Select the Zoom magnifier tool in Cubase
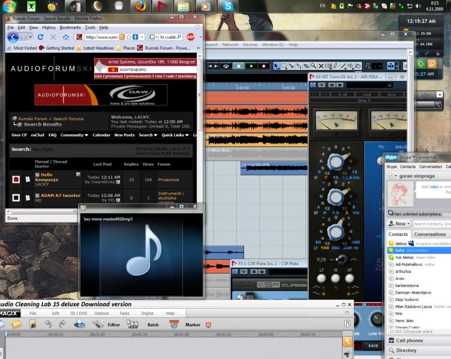451x359 pixels. click(x=313, y=66)
